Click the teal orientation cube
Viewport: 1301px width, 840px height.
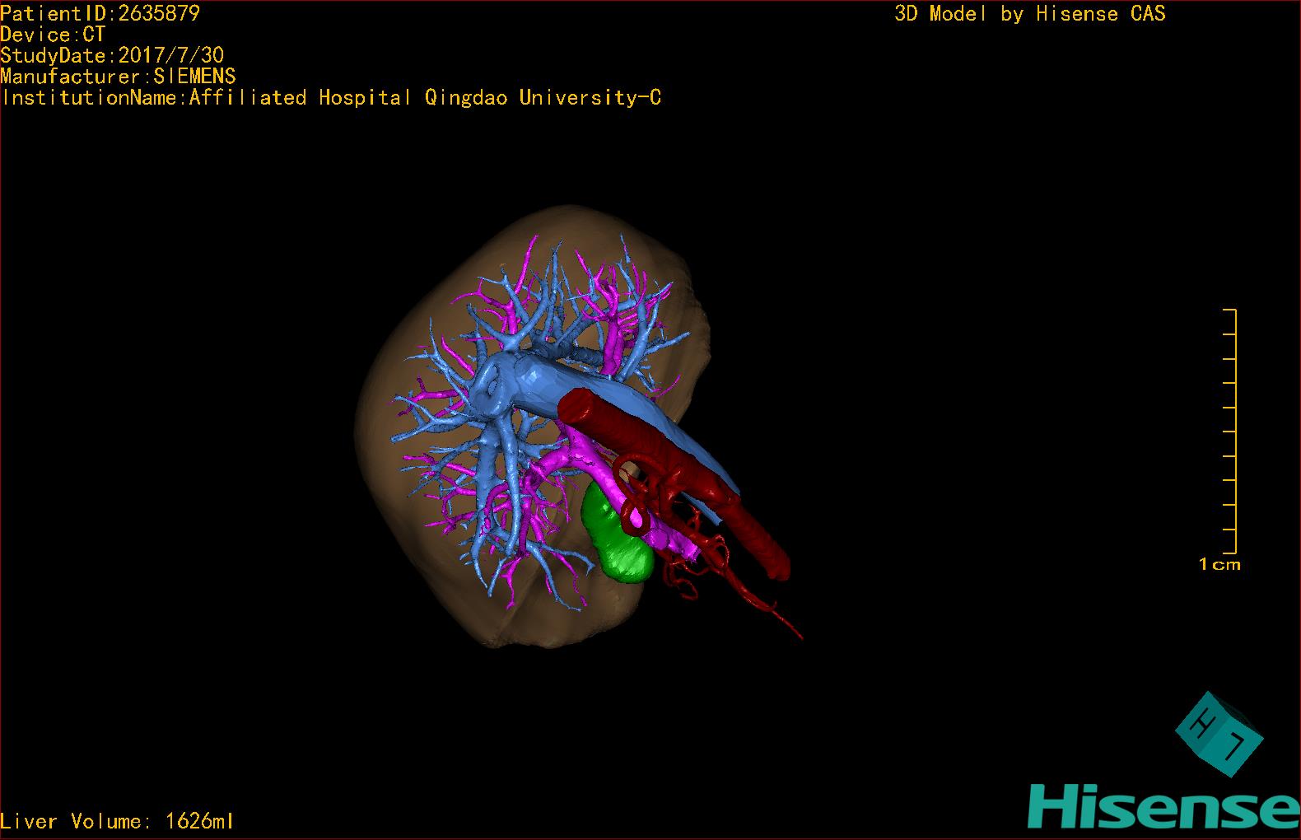pos(1219,734)
